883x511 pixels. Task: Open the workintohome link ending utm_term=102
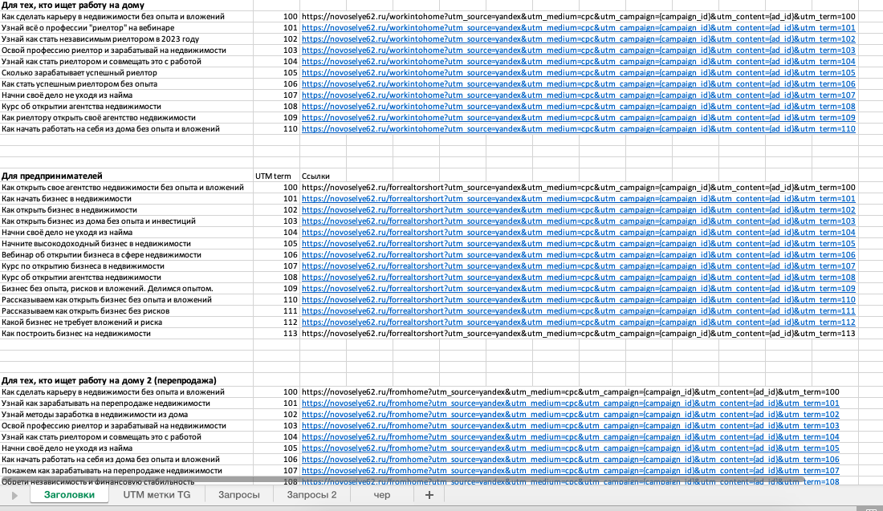[578, 39]
